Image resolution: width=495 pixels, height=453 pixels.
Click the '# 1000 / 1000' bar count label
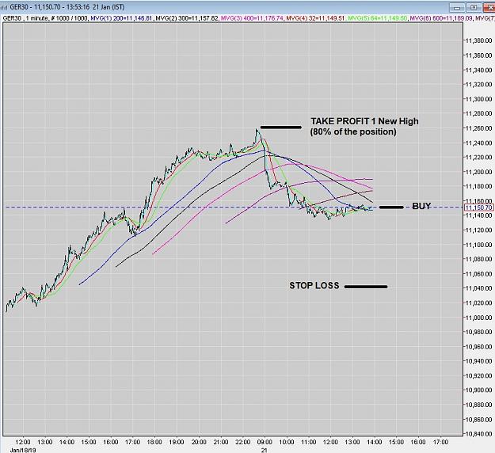click(68, 18)
